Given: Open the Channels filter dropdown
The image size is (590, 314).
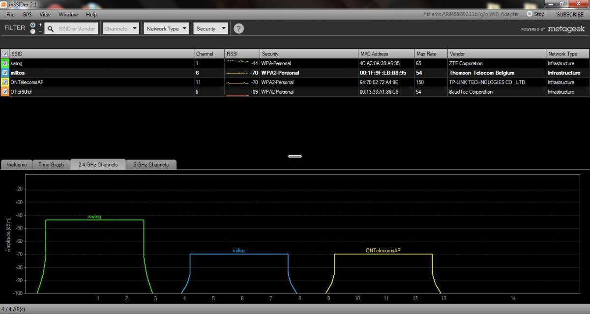Looking at the screenshot, I should [x=121, y=28].
